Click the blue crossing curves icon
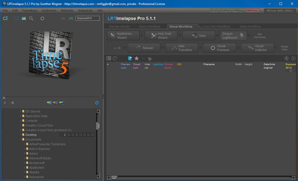 71,19
